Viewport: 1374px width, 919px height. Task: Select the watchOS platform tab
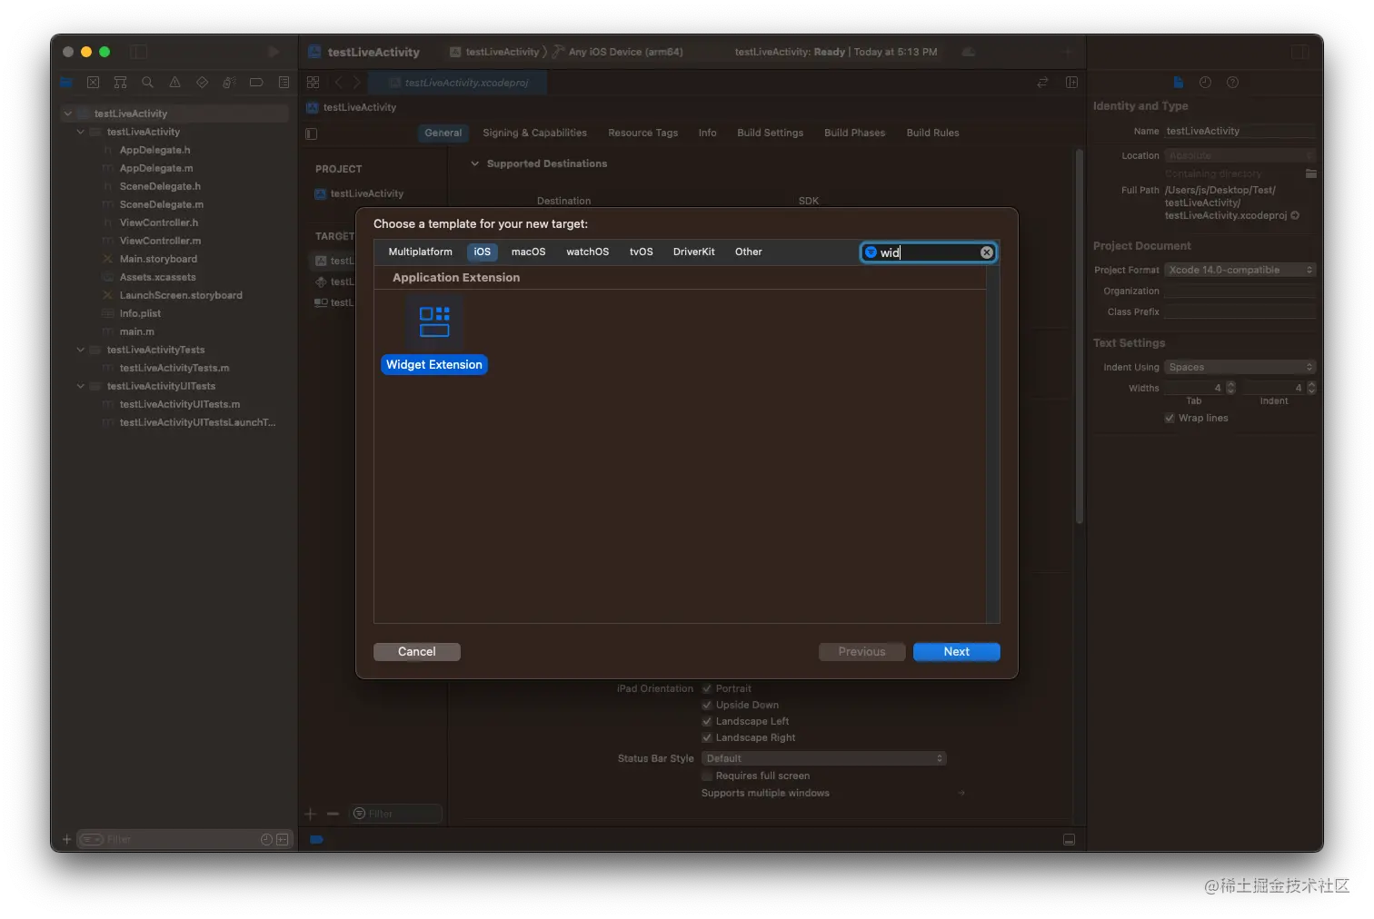tap(587, 252)
